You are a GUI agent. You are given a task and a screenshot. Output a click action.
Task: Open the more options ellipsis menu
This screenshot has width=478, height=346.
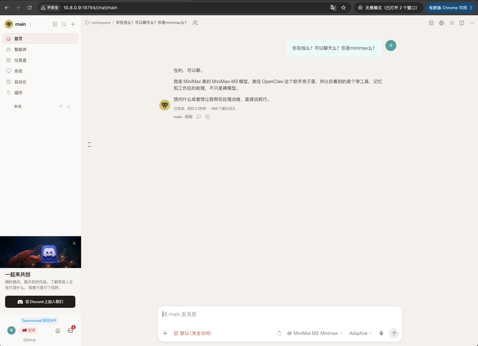pyautogui.click(x=472, y=23)
